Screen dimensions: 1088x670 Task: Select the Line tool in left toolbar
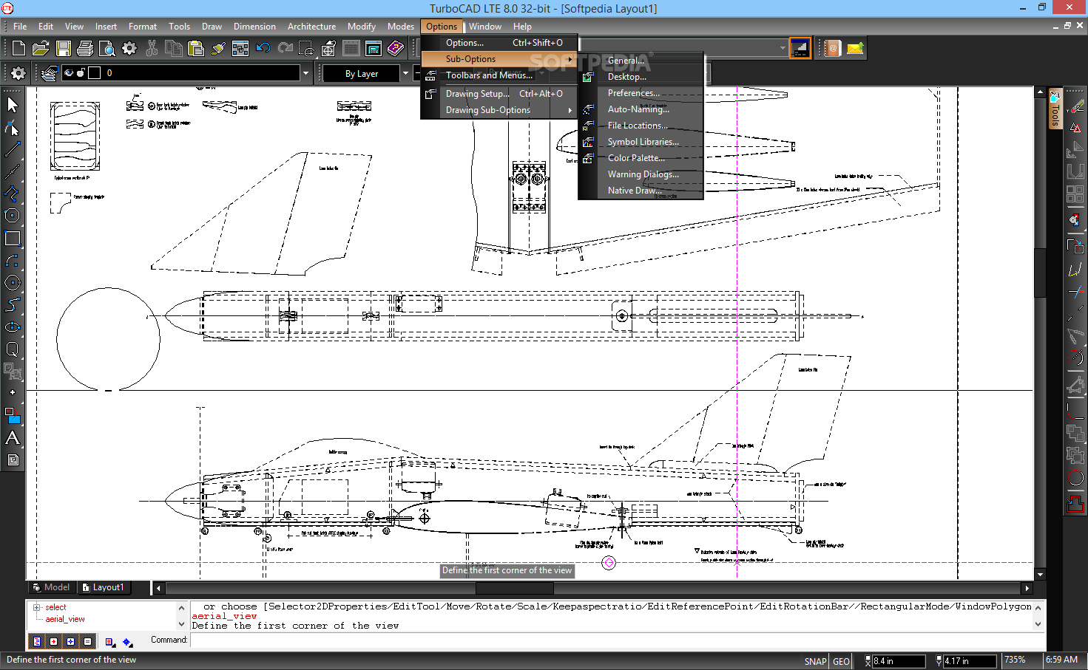click(13, 149)
